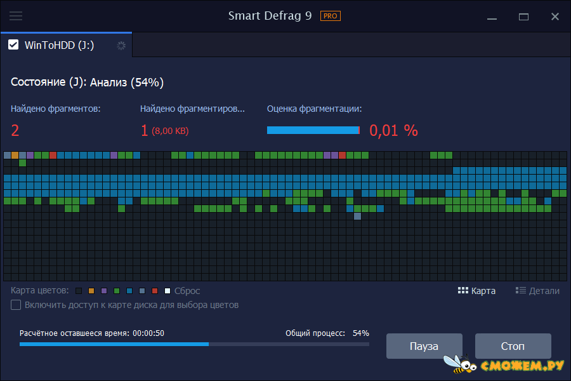571x381 pixels.
Task: Click the 'Карта цветов:' label
Action: [x=40, y=290]
